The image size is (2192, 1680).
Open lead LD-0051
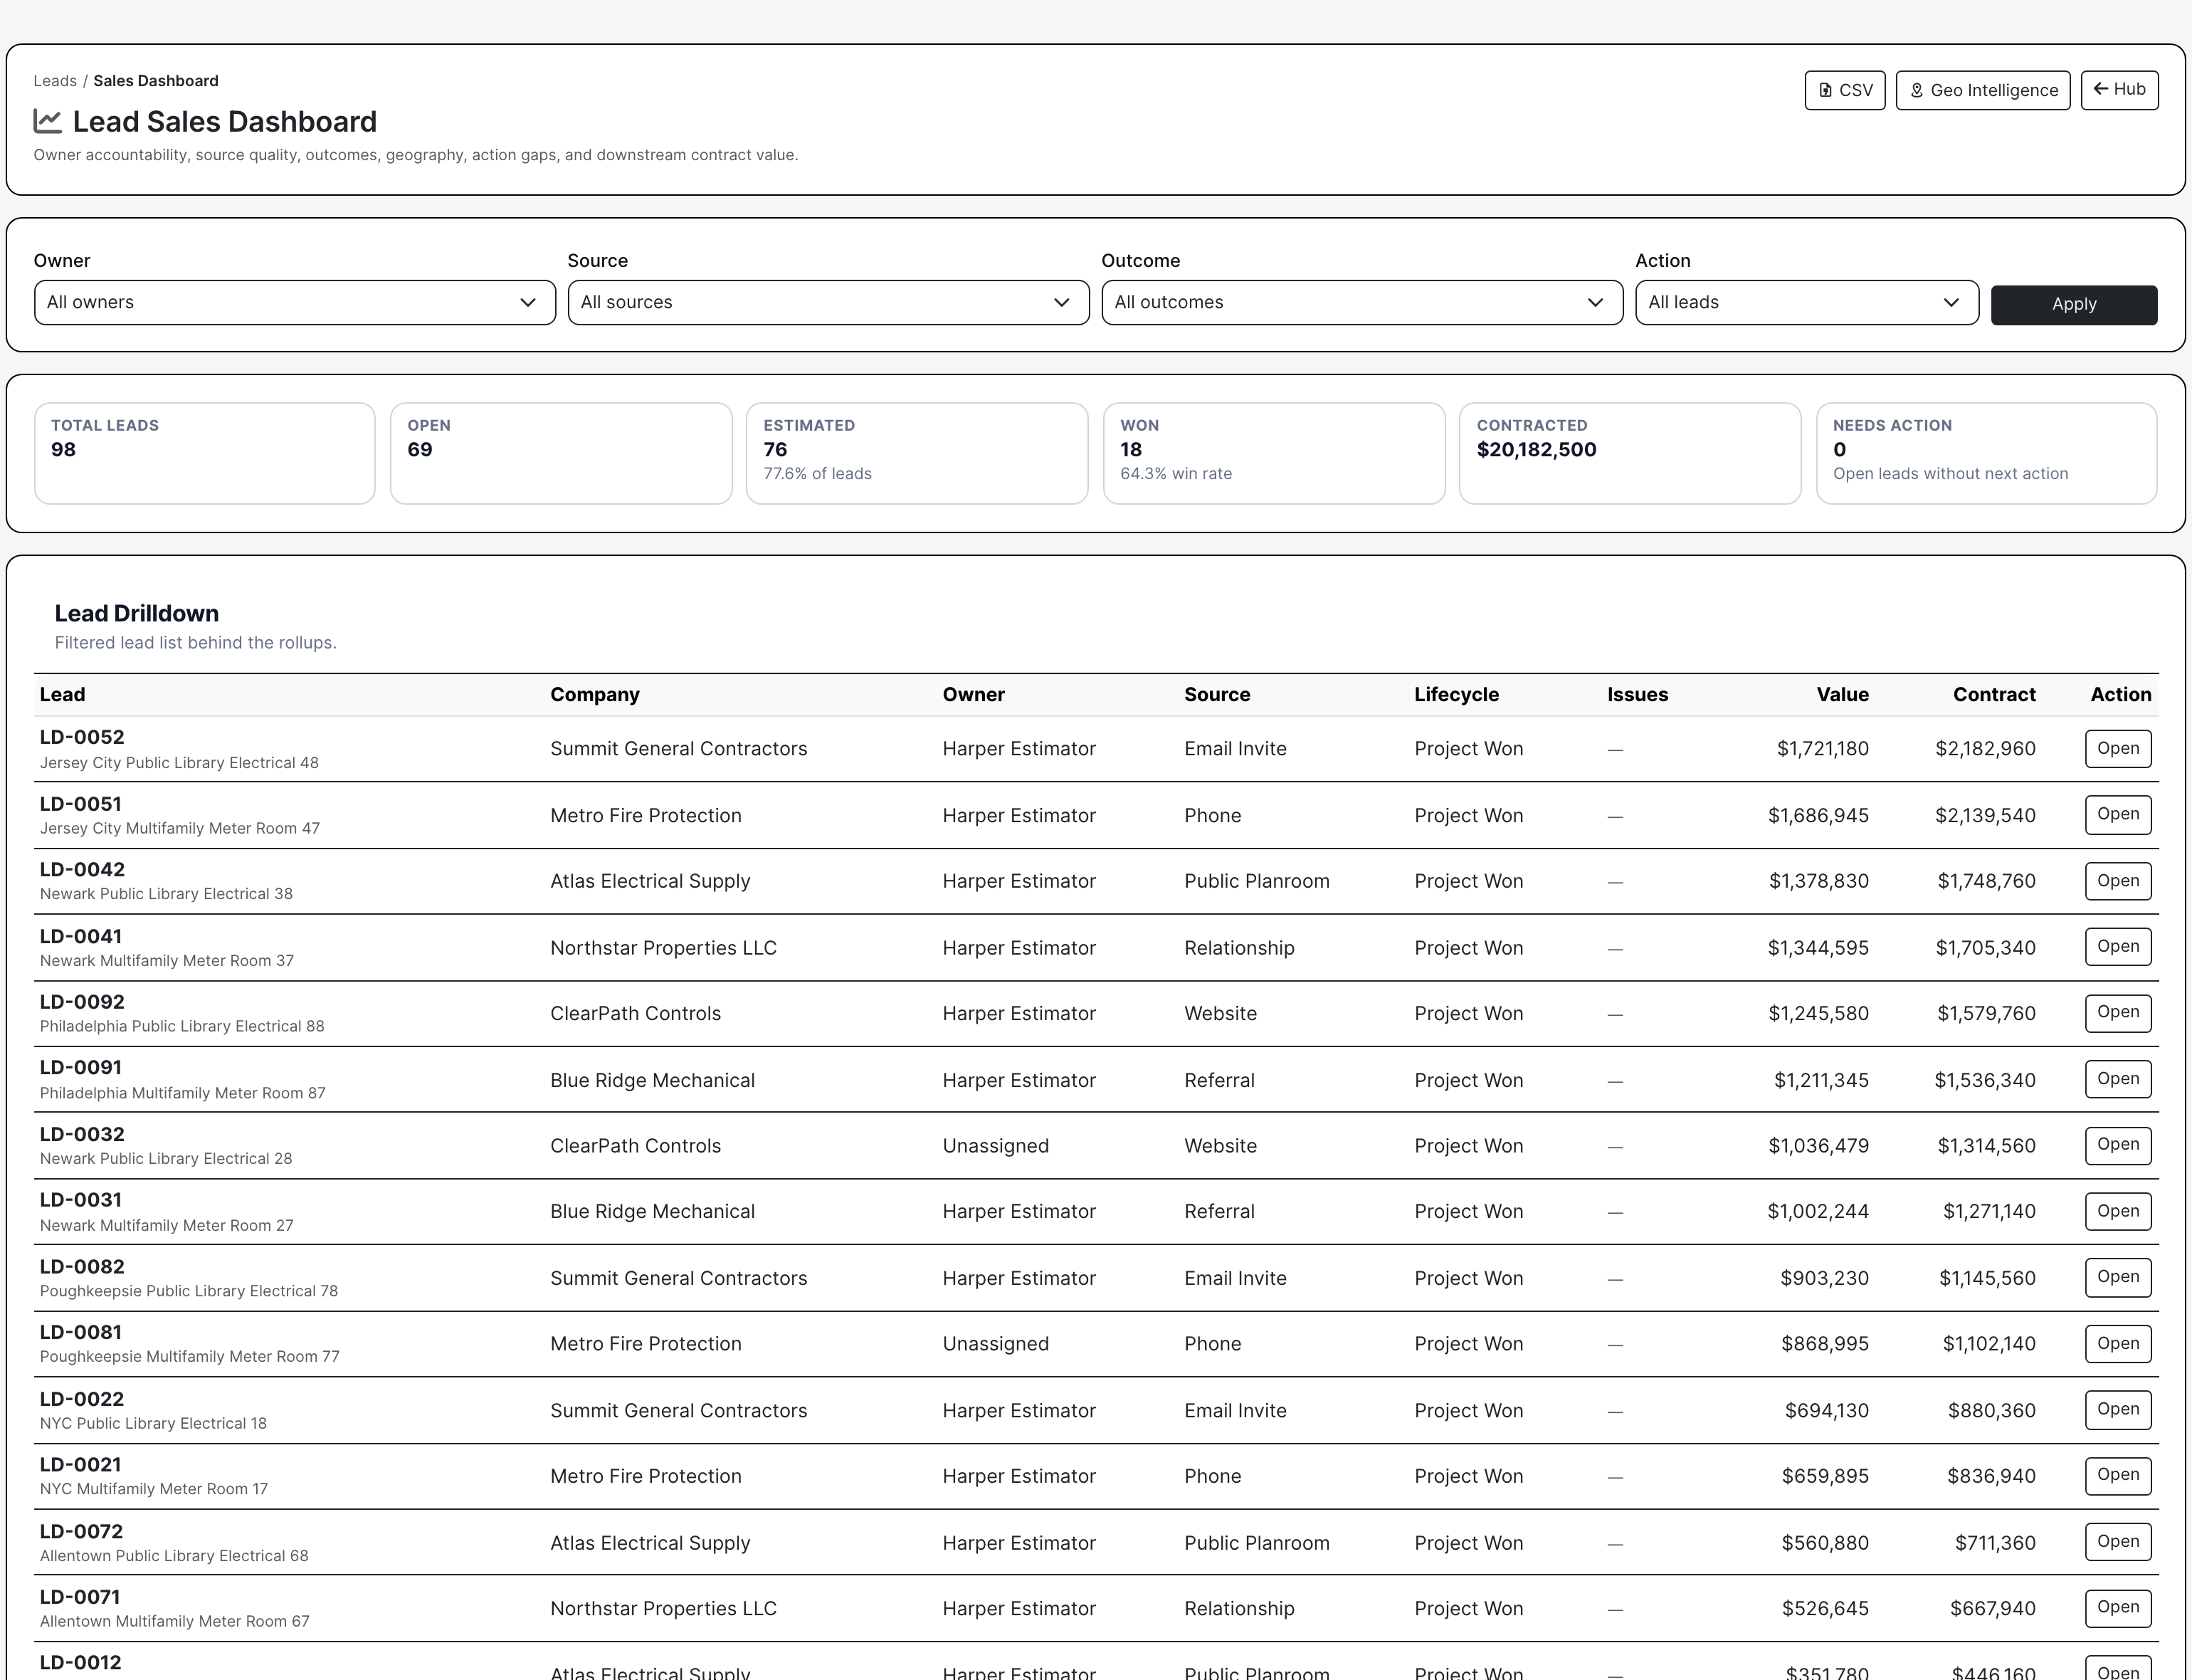click(2118, 815)
